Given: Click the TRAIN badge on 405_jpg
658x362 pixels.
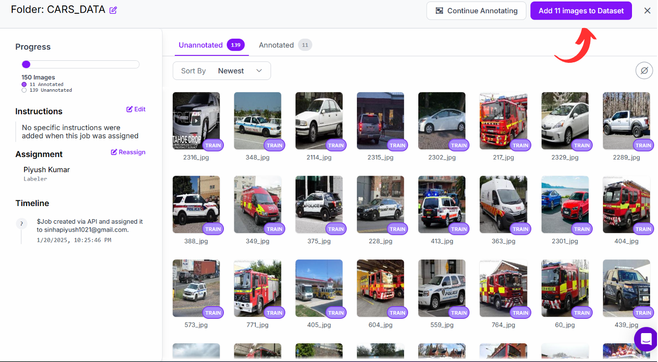Looking at the screenshot, I should coord(336,313).
